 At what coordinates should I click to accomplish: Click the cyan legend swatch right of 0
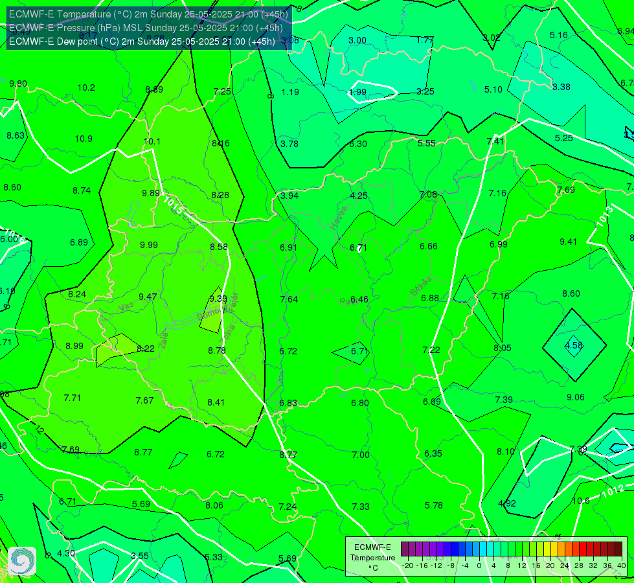coord(483,549)
